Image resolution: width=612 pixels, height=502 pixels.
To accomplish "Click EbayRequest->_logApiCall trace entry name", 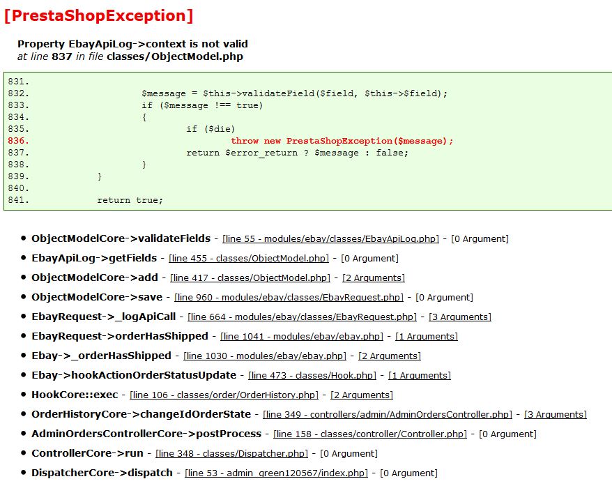I will pos(103,317).
